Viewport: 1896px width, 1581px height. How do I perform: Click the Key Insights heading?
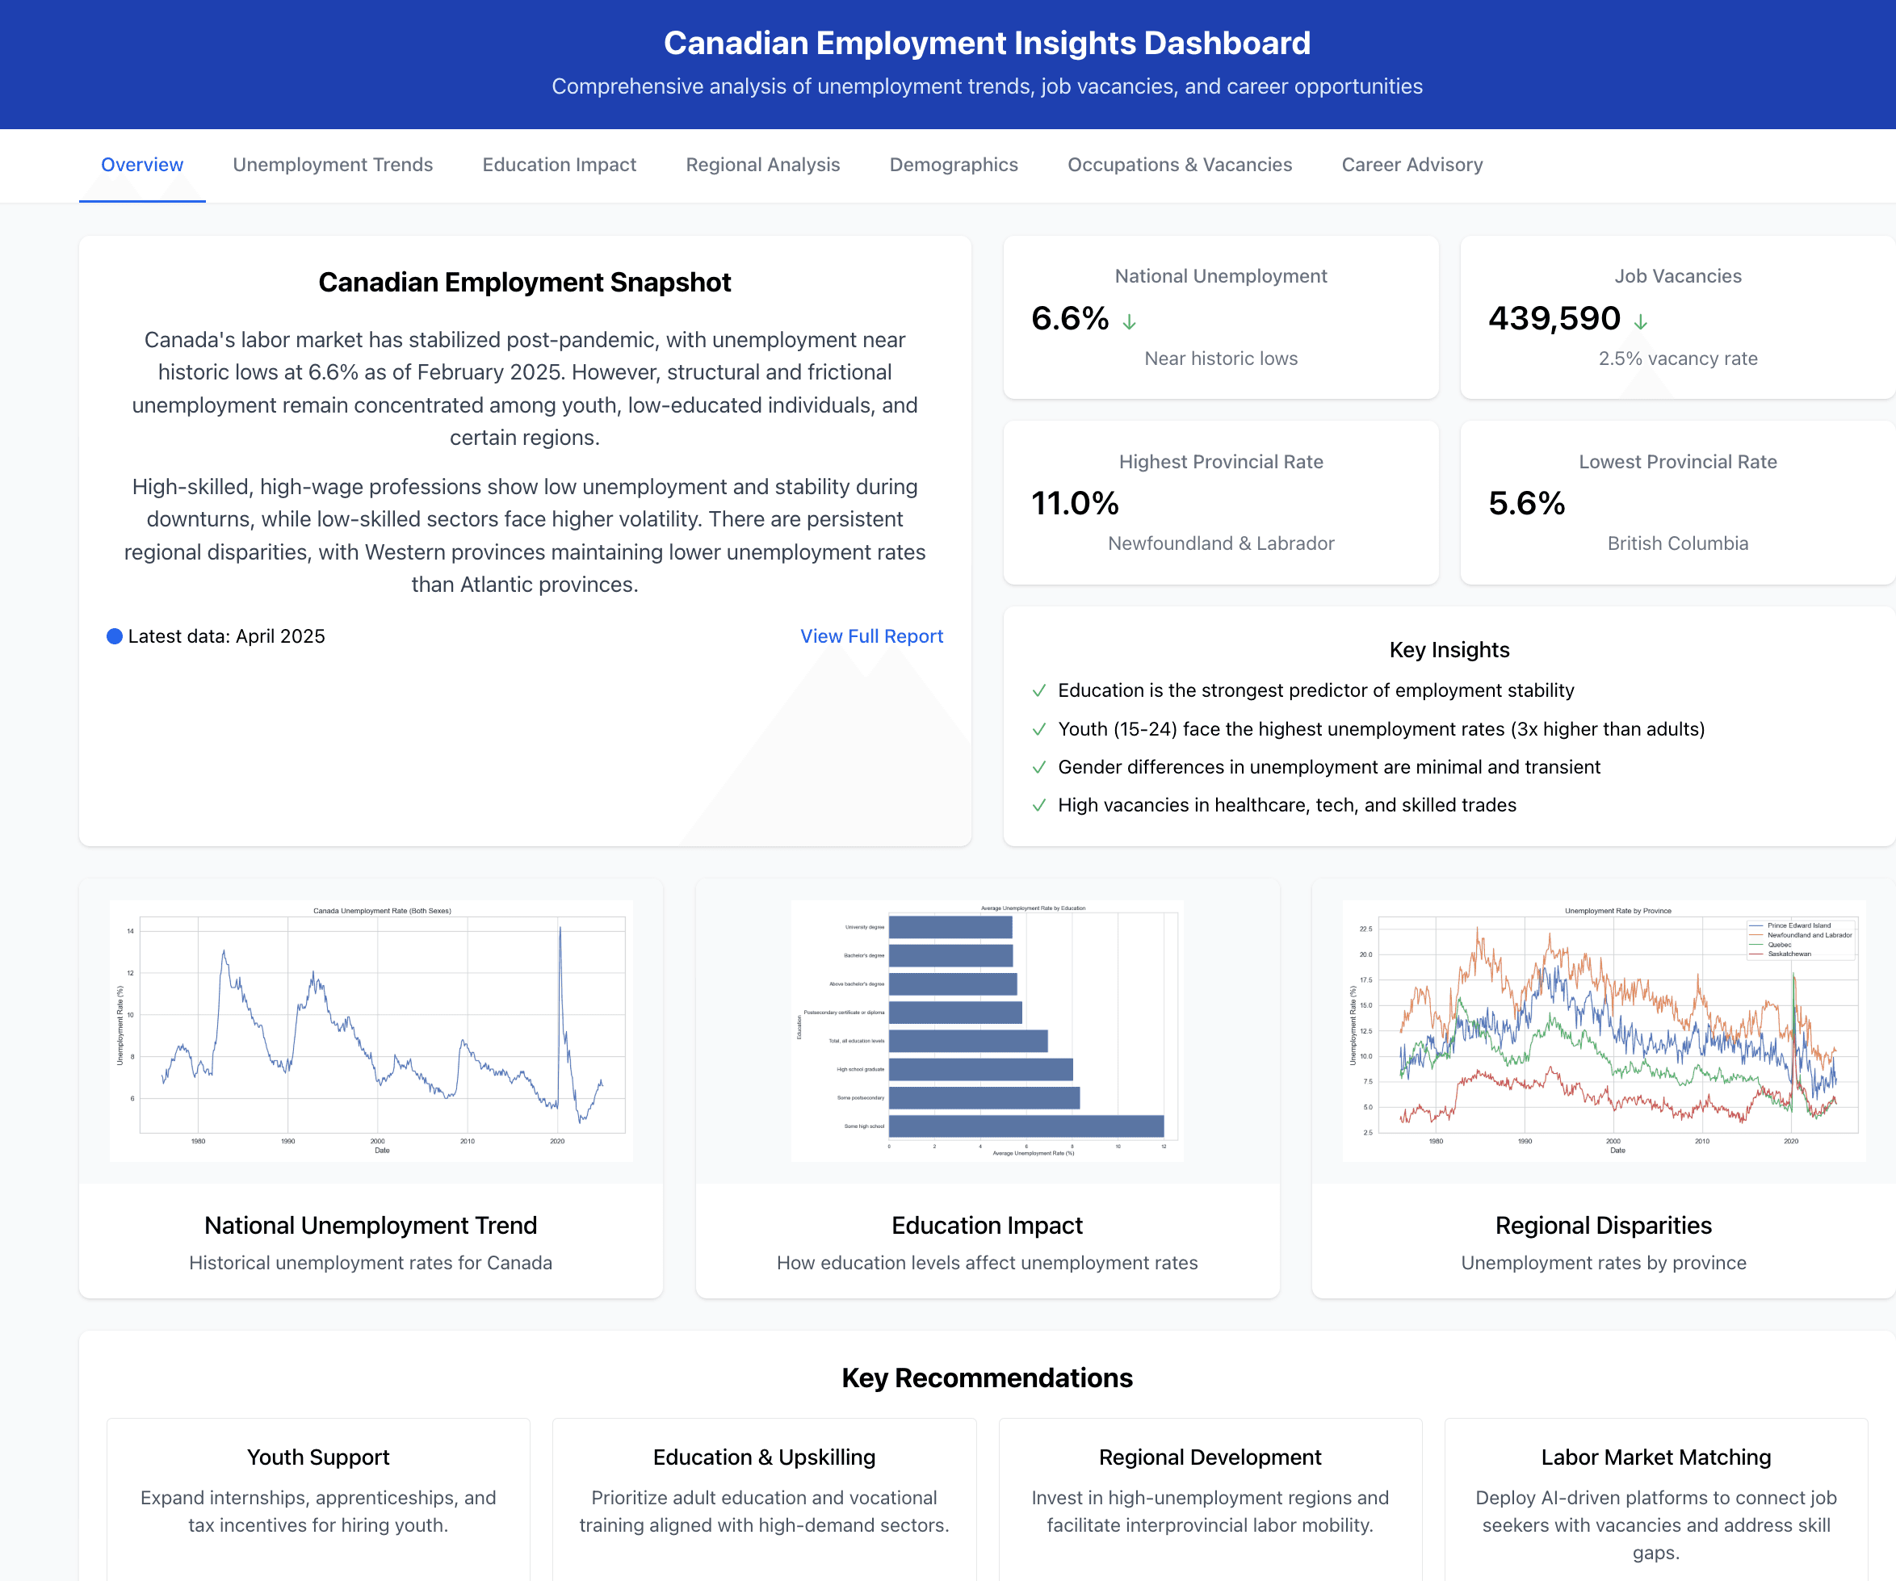tap(1449, 650)
